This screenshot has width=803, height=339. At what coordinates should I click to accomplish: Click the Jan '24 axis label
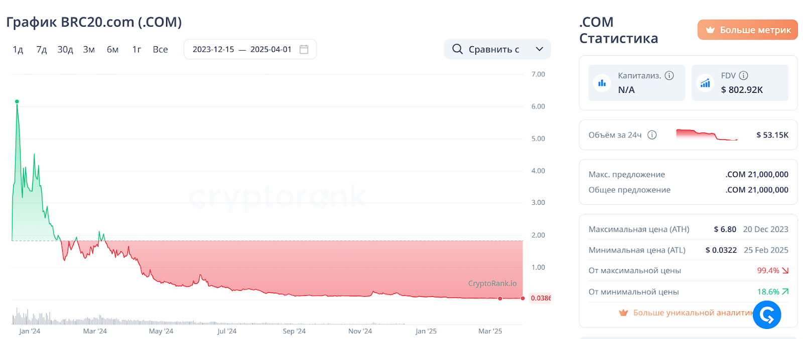coord(30,331)
